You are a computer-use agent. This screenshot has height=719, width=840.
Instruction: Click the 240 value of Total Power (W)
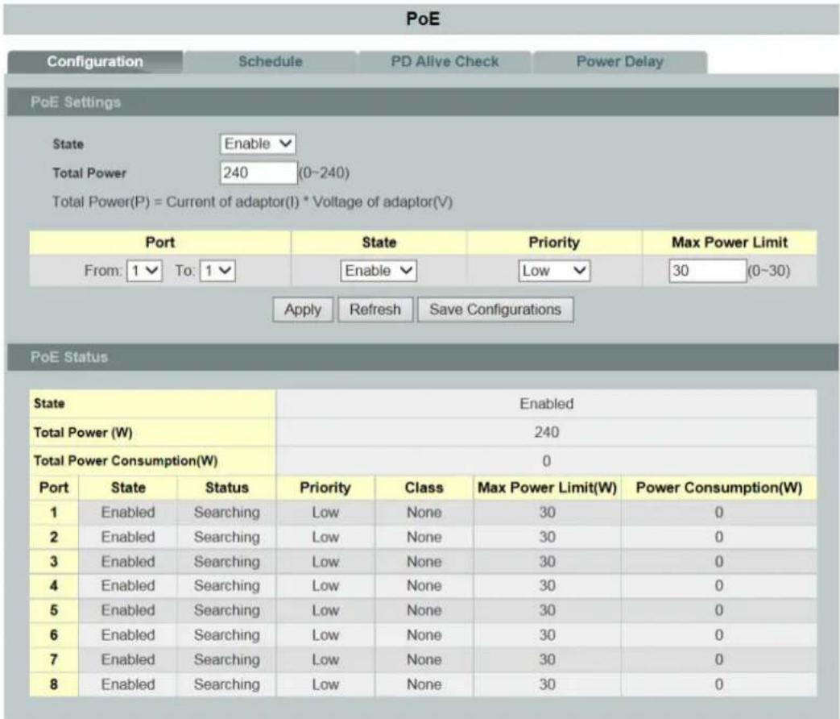pyautogui.click(x=546, y=432)
